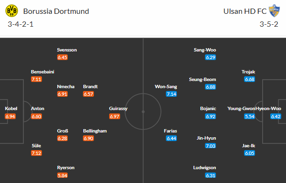Click the Borussia Dortmund club logo

(x=11, y=11)
